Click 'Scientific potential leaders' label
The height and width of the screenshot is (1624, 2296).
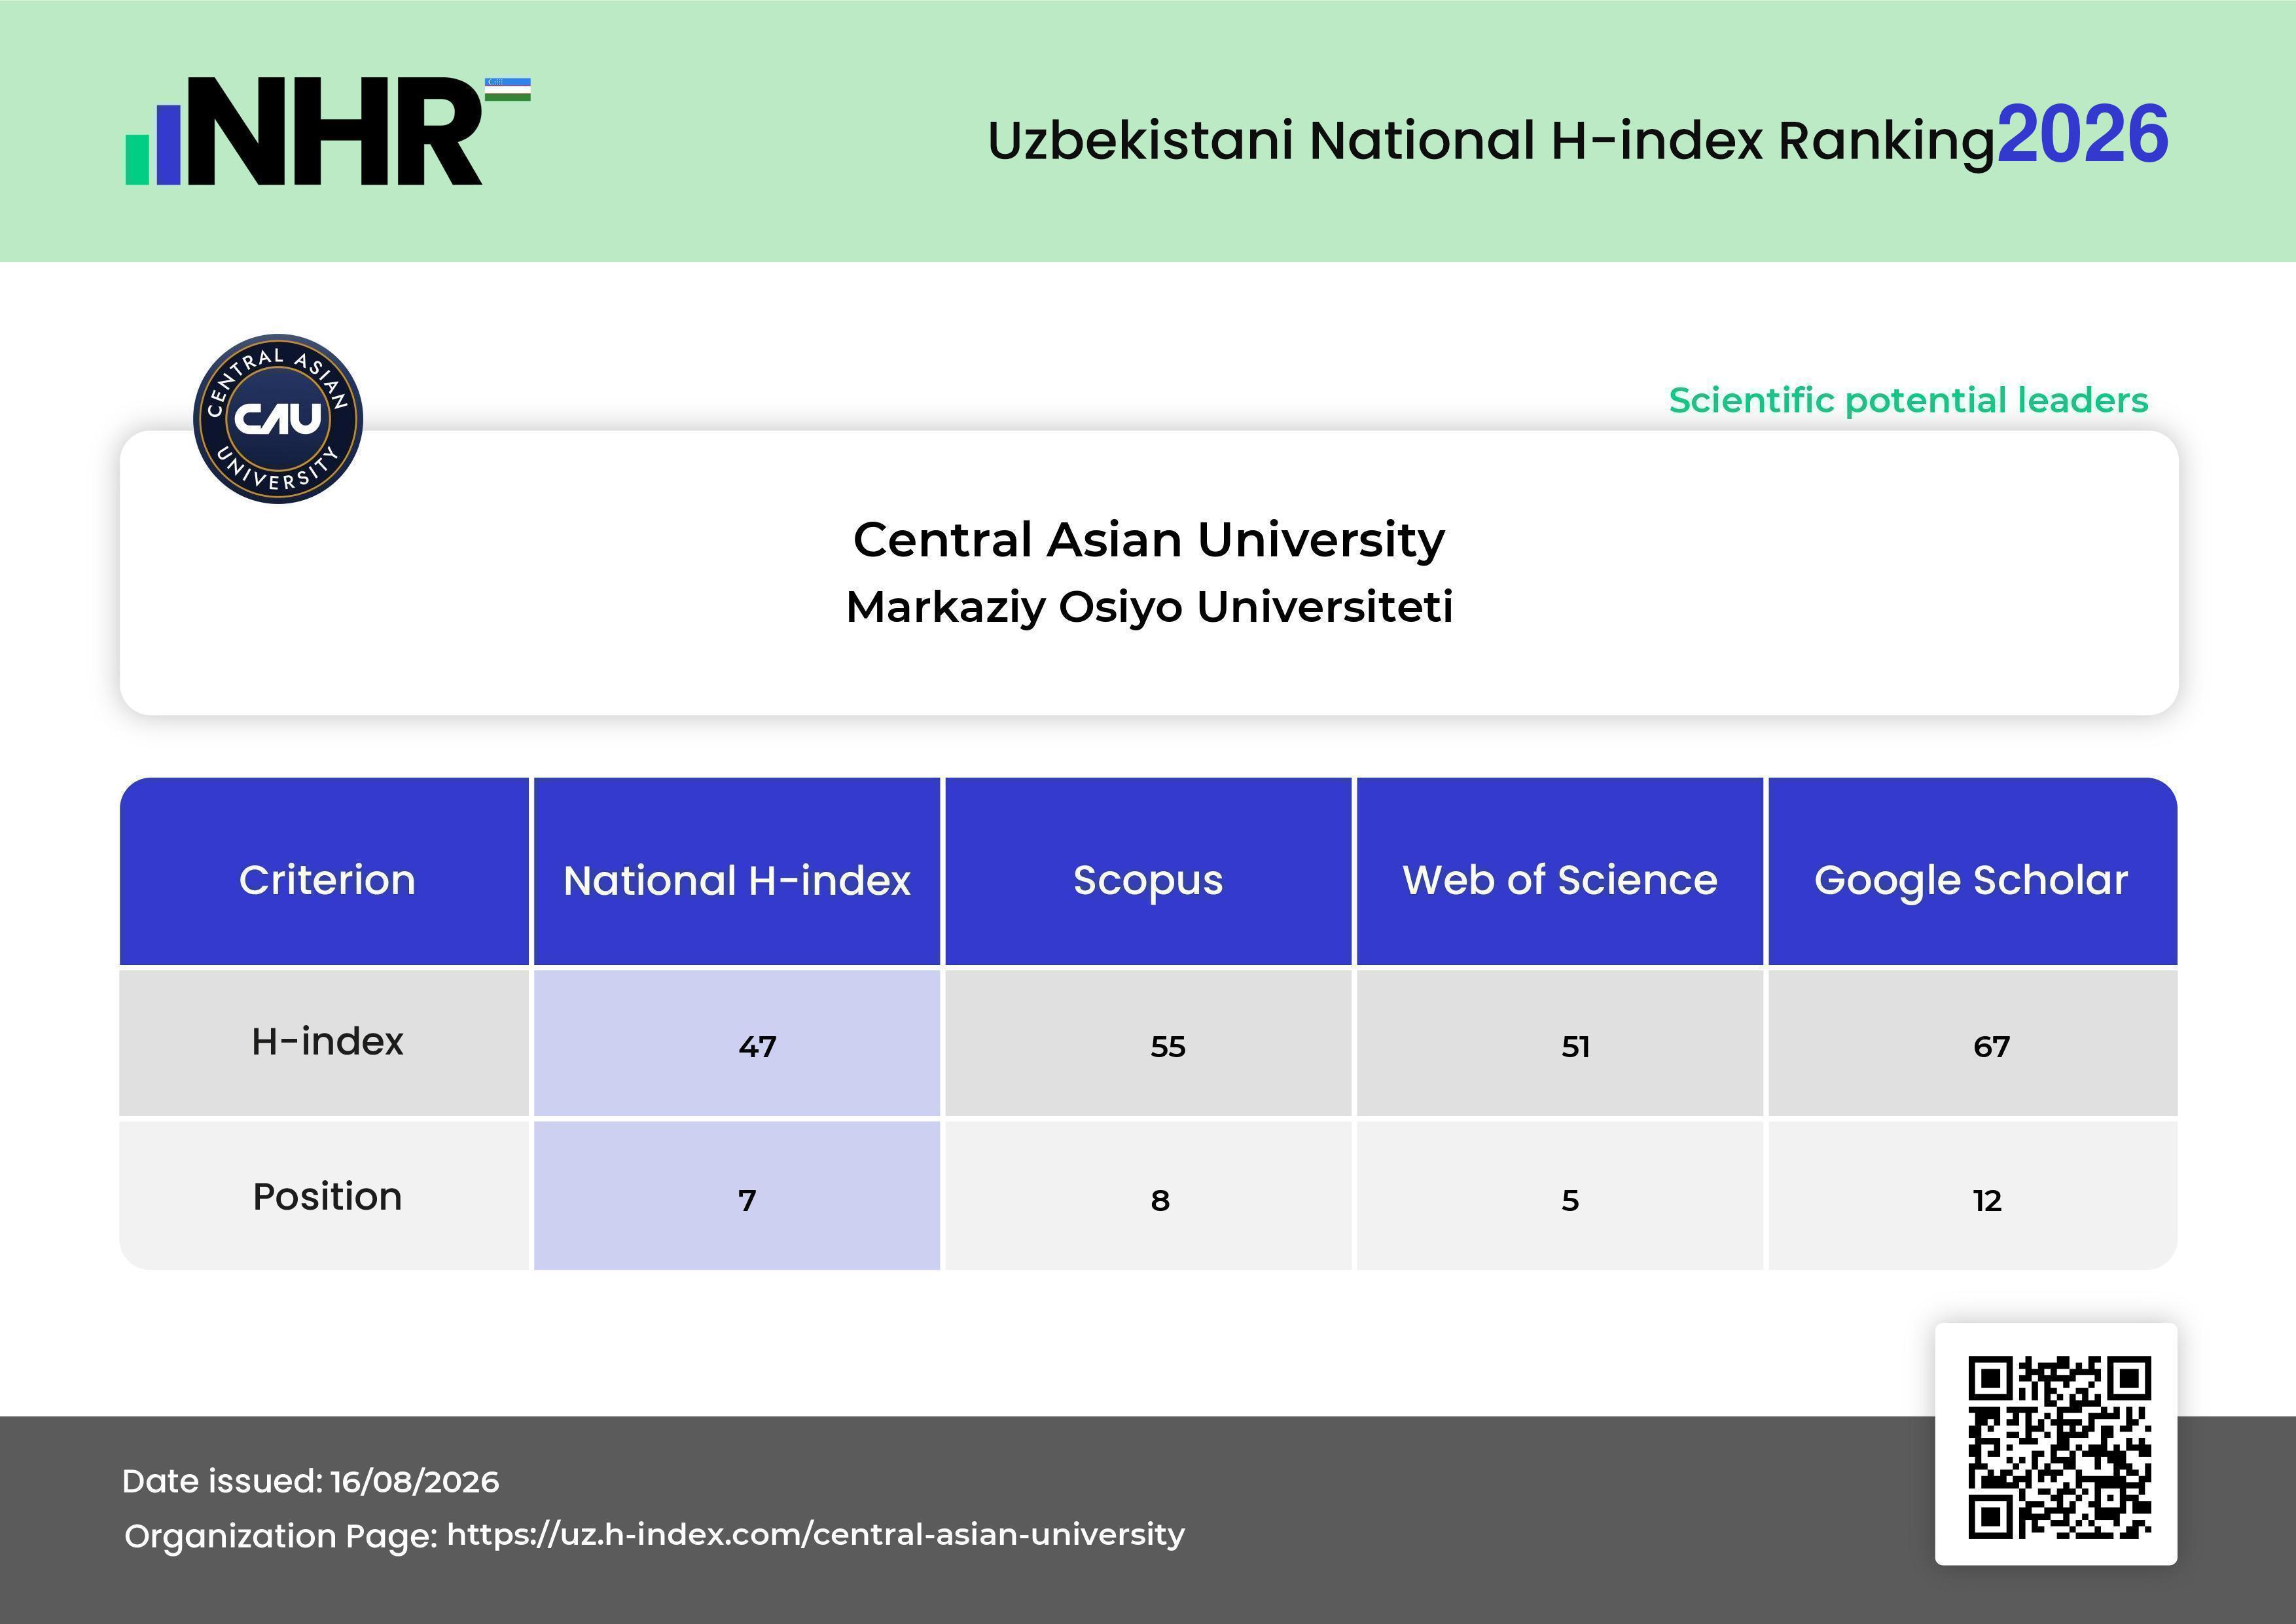[1908, 400]
